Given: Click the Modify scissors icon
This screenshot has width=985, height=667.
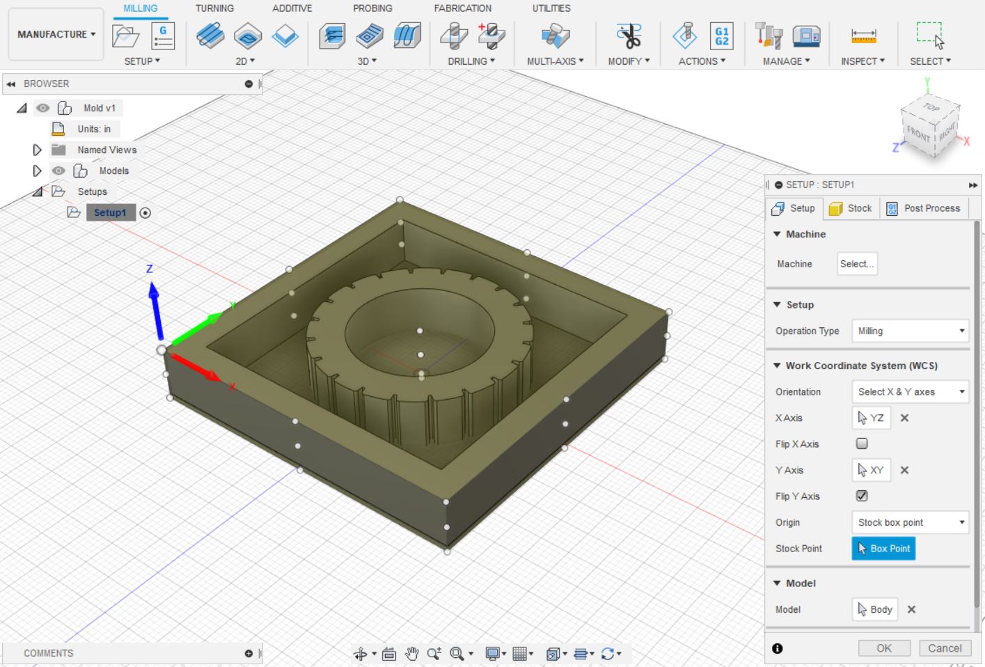Looking at the screenshot, I should [629, 36].
